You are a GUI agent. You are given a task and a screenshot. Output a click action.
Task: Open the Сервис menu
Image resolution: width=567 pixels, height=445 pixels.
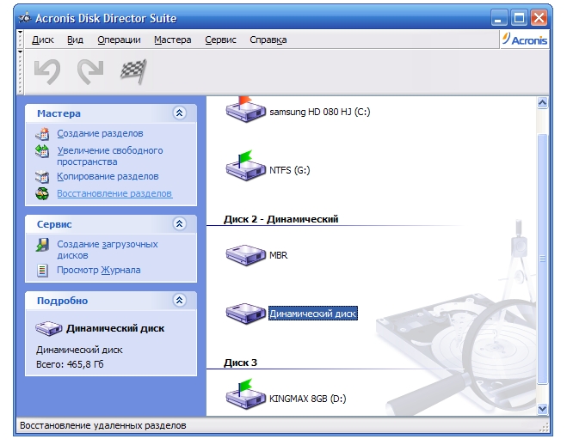220,40
